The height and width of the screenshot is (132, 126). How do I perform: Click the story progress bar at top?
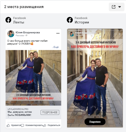(95, 30)
